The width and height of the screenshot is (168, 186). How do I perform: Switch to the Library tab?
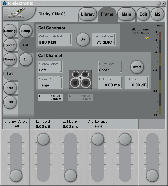point(88,14)
